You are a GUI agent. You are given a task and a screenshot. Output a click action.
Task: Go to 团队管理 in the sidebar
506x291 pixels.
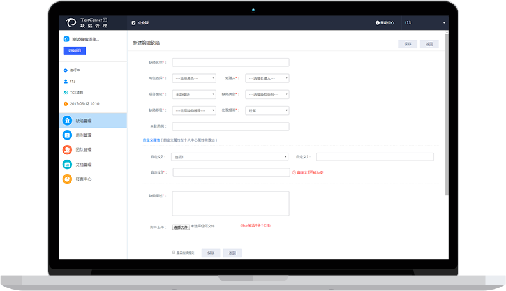[84, 150]
